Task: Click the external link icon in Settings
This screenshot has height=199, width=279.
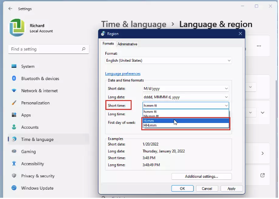Action: coord(262,175)
